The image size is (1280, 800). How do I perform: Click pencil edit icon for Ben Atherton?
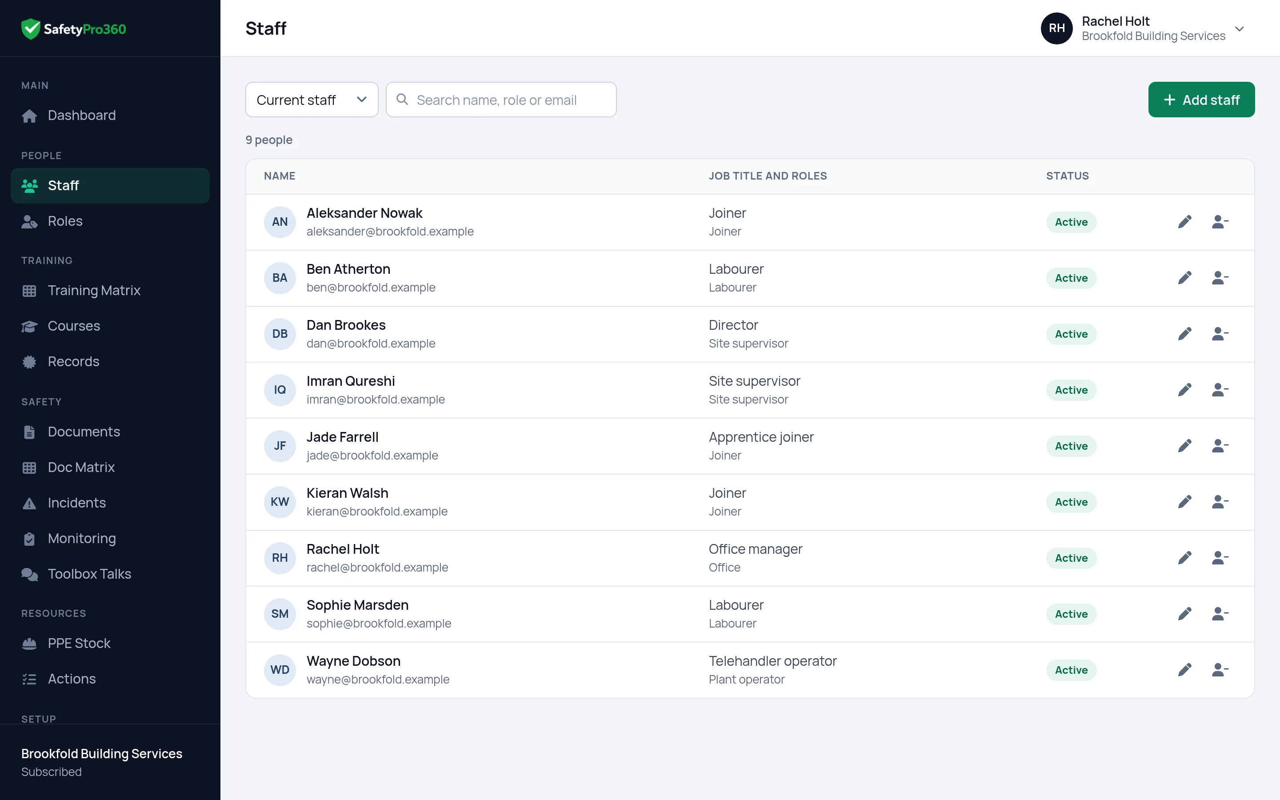[1185, 278]
